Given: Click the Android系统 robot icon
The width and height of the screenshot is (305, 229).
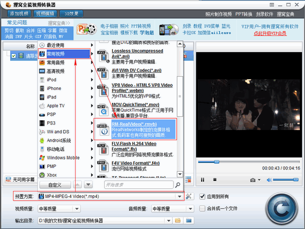Looking at the screenshot, I should tap(42, 141).
